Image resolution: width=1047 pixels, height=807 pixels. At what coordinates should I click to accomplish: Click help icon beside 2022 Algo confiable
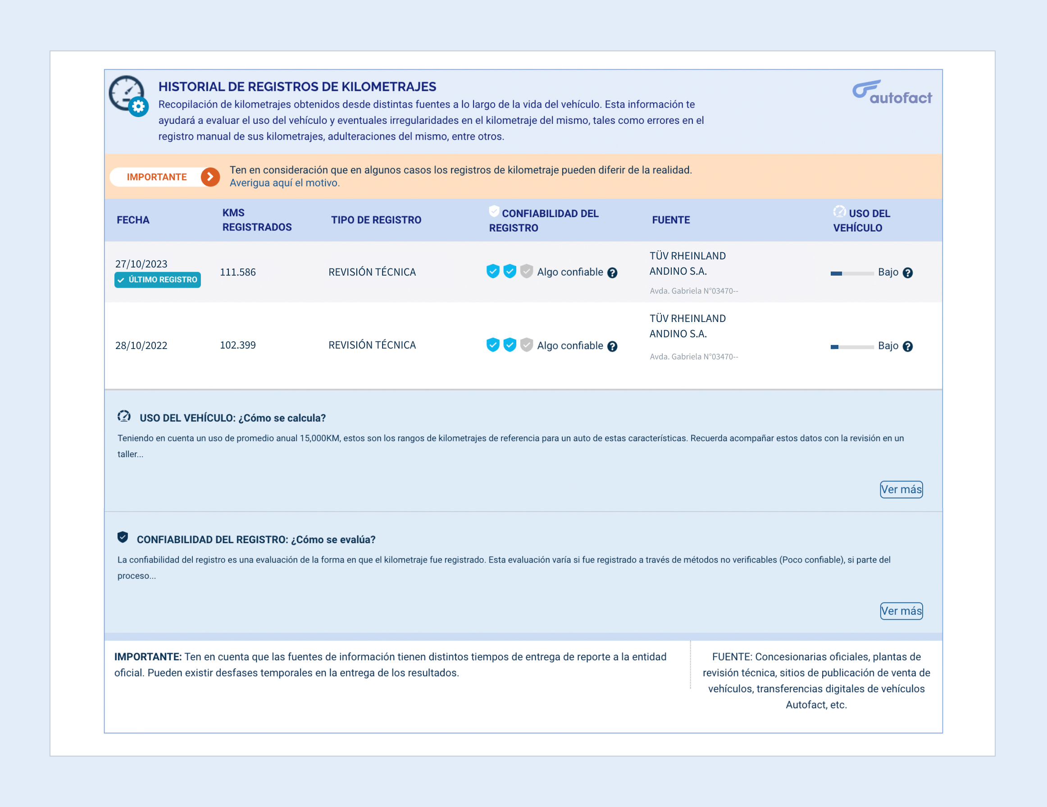click(x=612, y=346)
